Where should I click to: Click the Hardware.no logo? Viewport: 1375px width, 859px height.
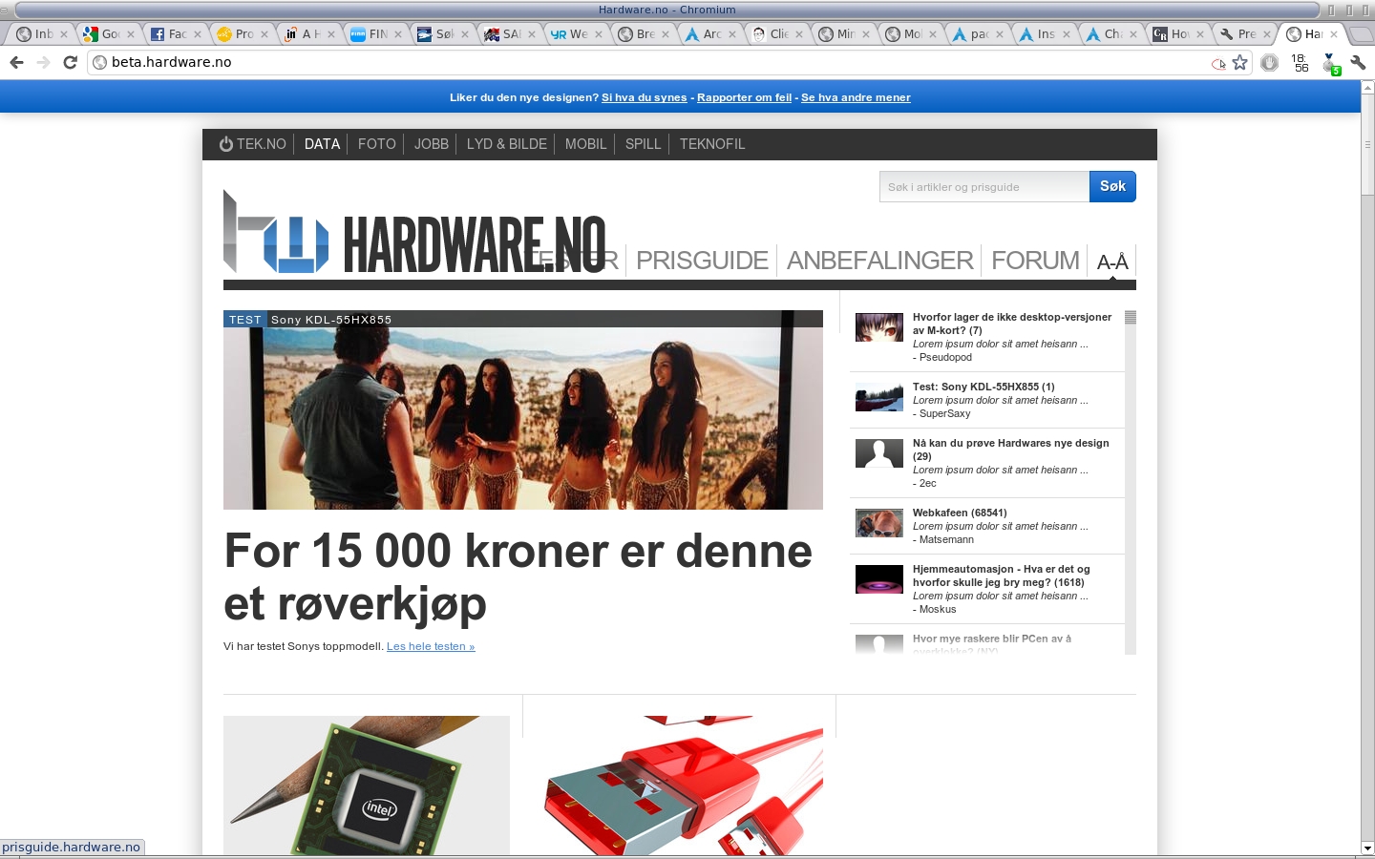(x=414, y=232)
